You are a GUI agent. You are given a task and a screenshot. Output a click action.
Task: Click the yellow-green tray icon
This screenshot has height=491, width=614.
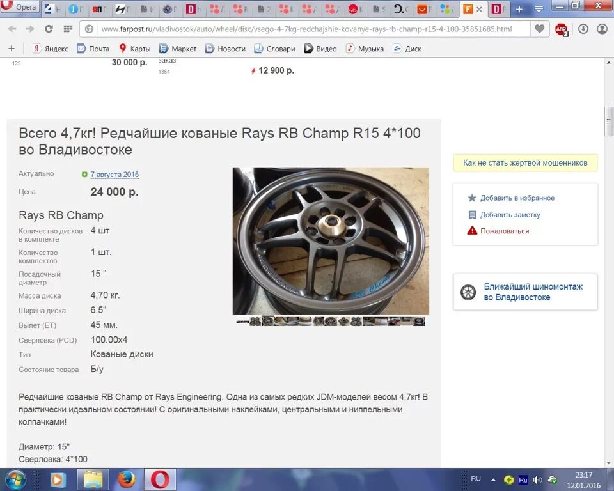click(x=508, y=479)
